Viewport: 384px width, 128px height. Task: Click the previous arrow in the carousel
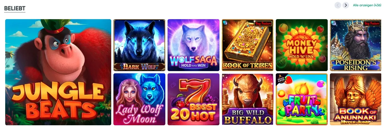coord(338,5)
